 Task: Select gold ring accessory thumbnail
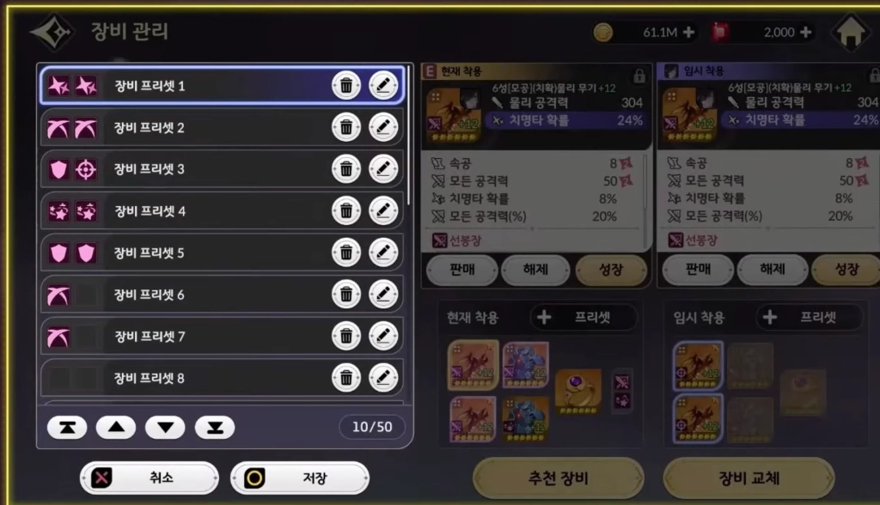[578, 391]
